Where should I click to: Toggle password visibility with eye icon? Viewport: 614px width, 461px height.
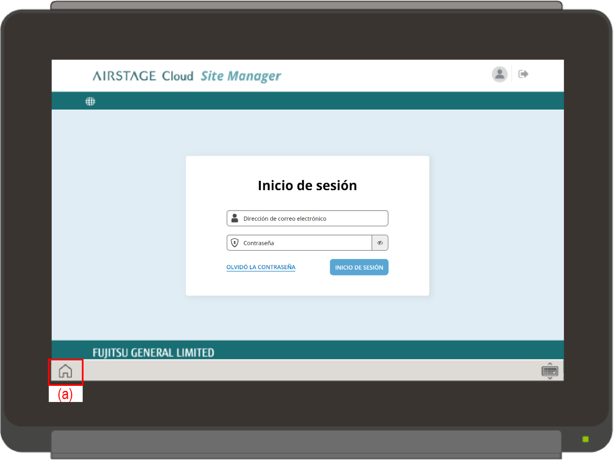pos(380,243)
